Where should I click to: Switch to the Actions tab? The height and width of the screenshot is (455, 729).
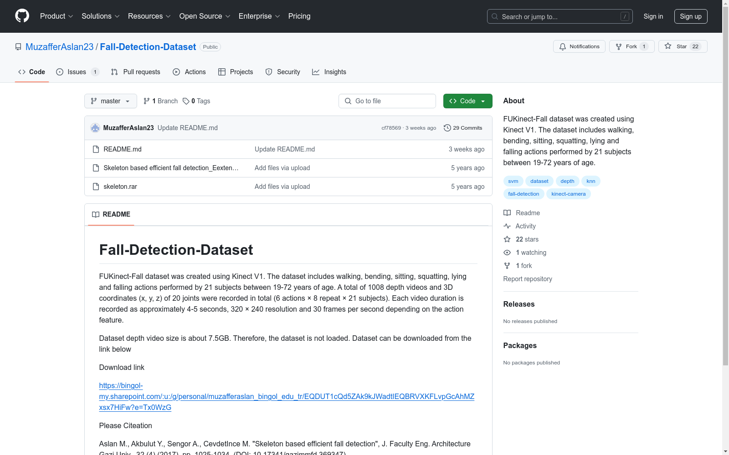[190, 72]
